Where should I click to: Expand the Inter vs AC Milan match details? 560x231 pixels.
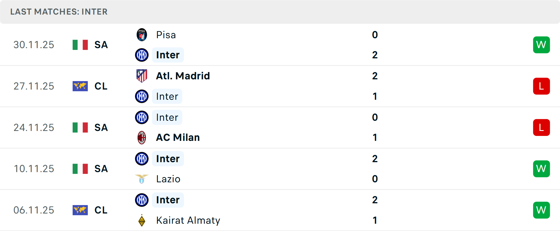click(x=280, y=127)
